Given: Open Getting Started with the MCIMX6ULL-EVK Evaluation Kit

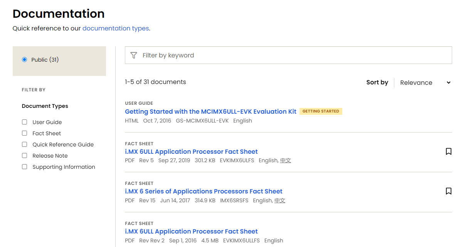Looking at the screenshot, I should coord(210,112).
